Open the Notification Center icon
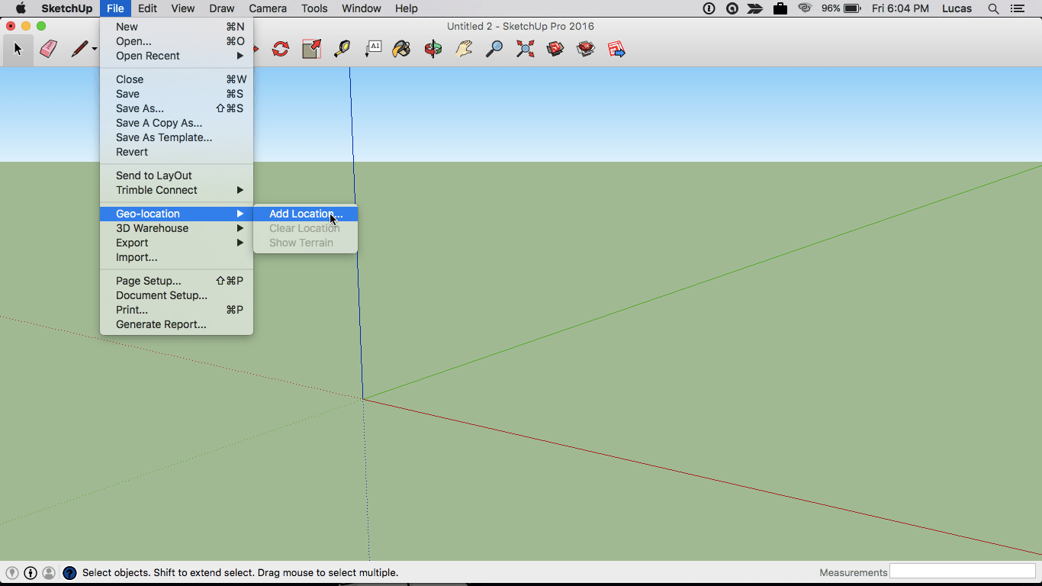This screenshot has height=586, width=1042. [x=1017, y=8]
